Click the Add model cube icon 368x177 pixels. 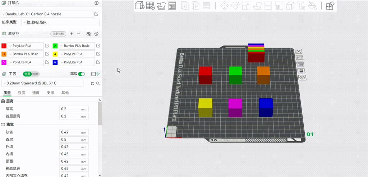pyautogui.click(x=139, y=6)
